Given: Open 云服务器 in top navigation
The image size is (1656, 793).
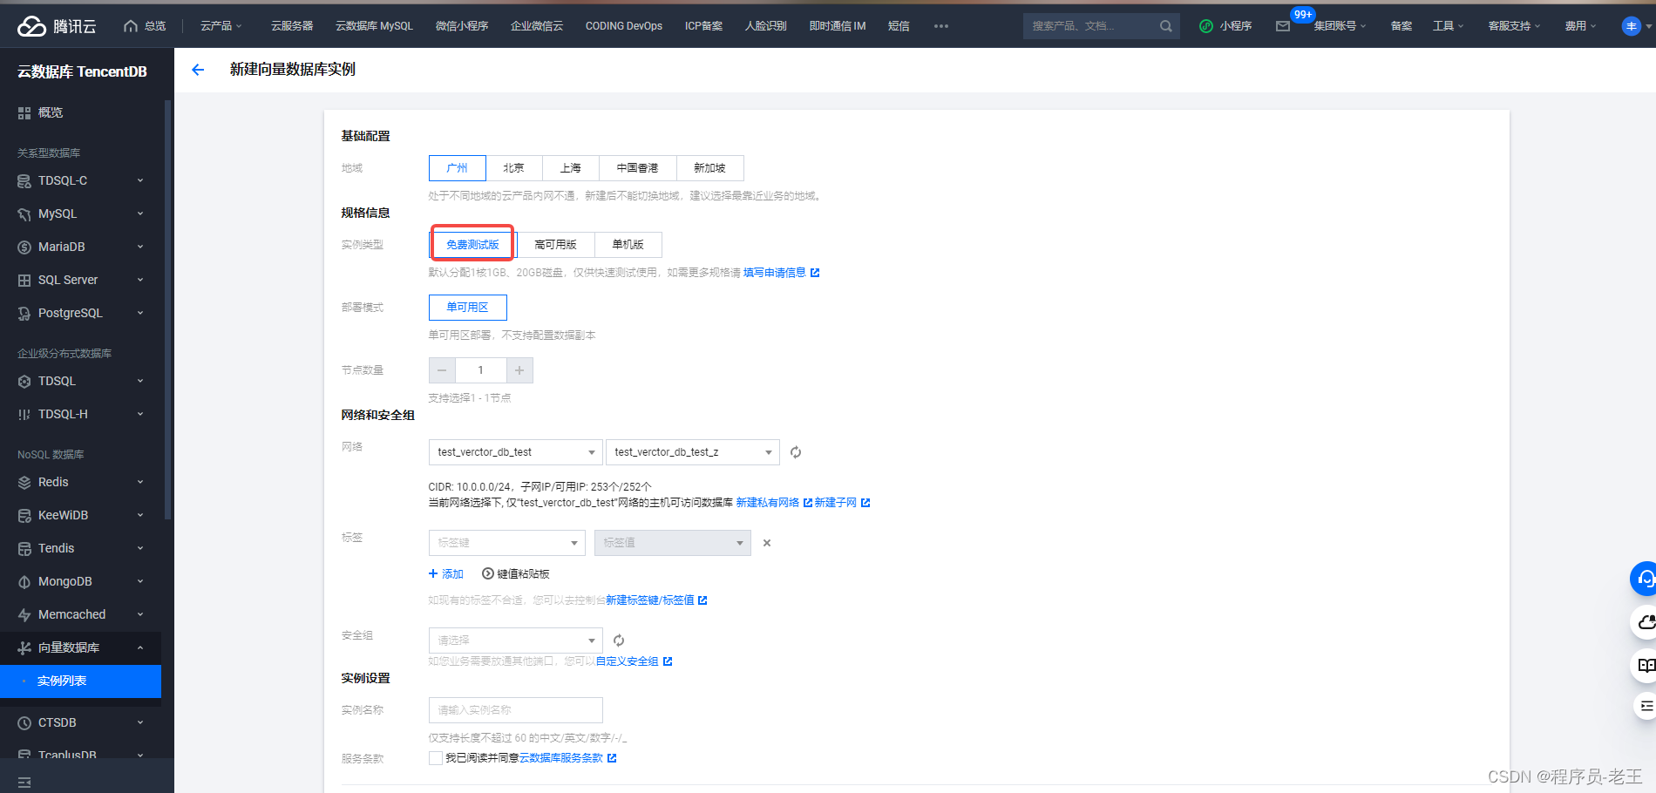Looking at the screenshot, I should coord(292,26).
